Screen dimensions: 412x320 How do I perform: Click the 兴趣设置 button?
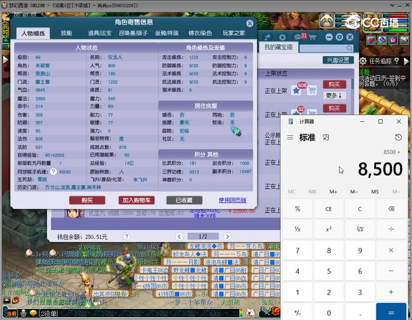pyautogui.click(x=338, y=60)
